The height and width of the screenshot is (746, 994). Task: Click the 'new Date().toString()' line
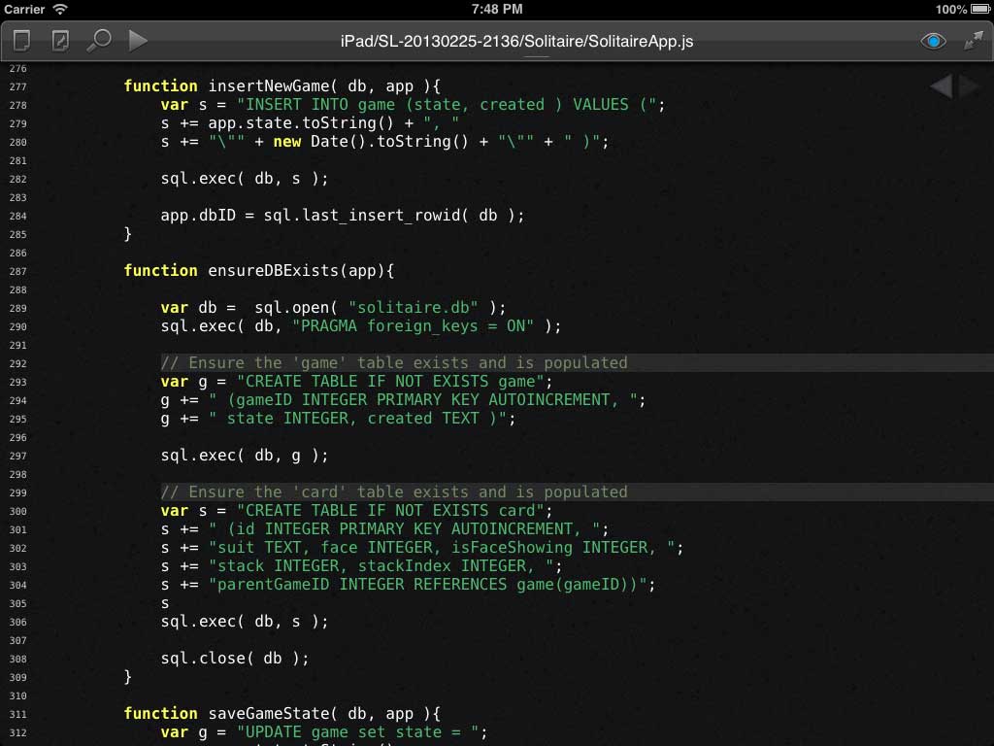384,142
